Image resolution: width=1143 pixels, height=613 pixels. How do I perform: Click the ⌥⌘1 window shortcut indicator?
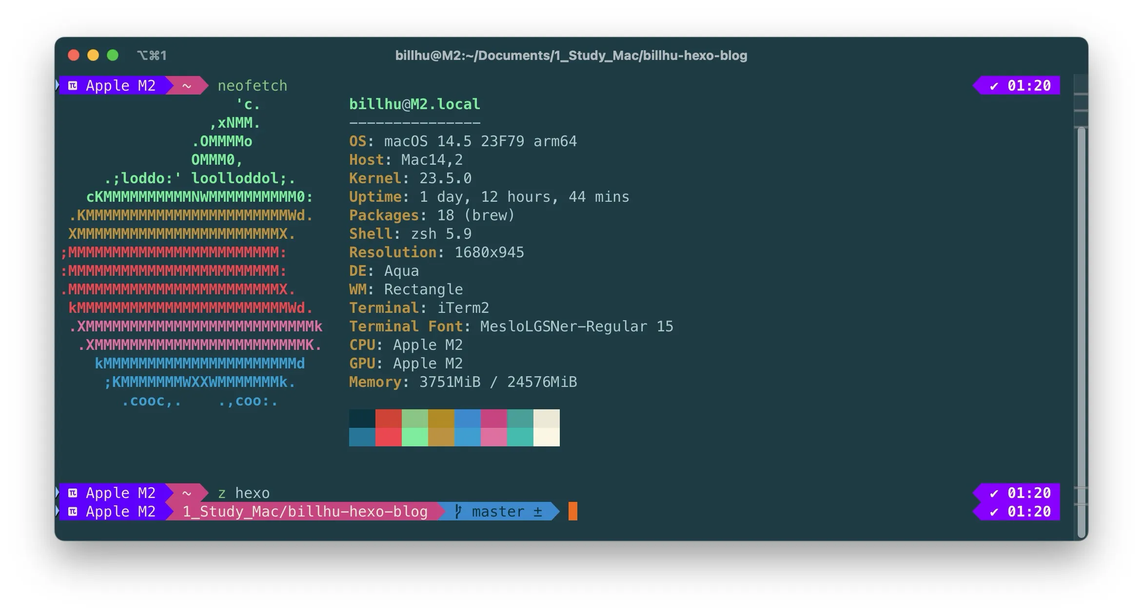tap(152, 56)
